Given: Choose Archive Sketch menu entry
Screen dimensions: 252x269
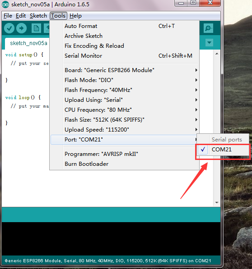Looking at the screenshot, I should pos(125,36).
